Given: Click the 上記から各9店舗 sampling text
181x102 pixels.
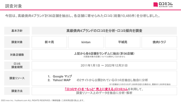Looking at the screenshot, I should pyautogui.click(x=104, y=54).
